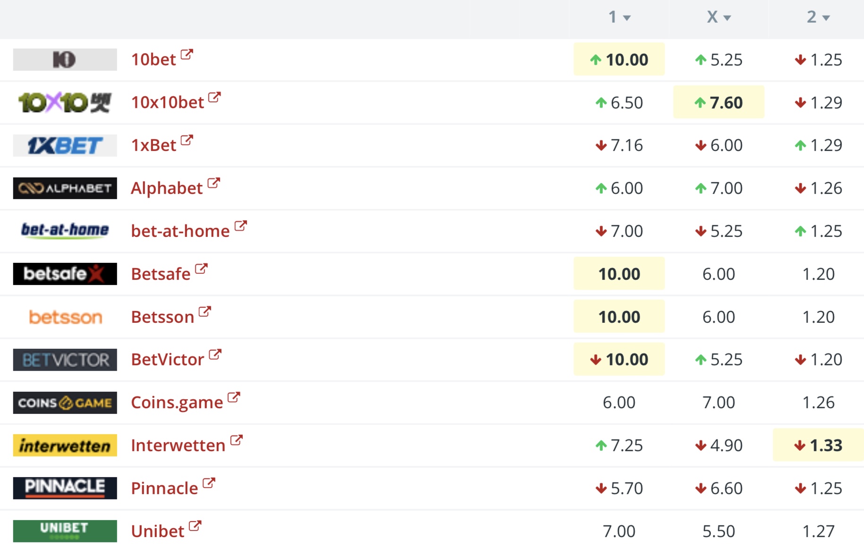Click the external link icon next to Betsafe
The height and width of the screenshot is (548, 864).
[x=201, y=269]
